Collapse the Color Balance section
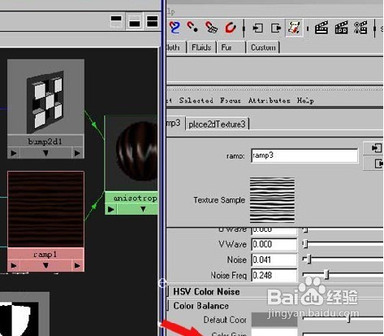 (x=201, y=306)
